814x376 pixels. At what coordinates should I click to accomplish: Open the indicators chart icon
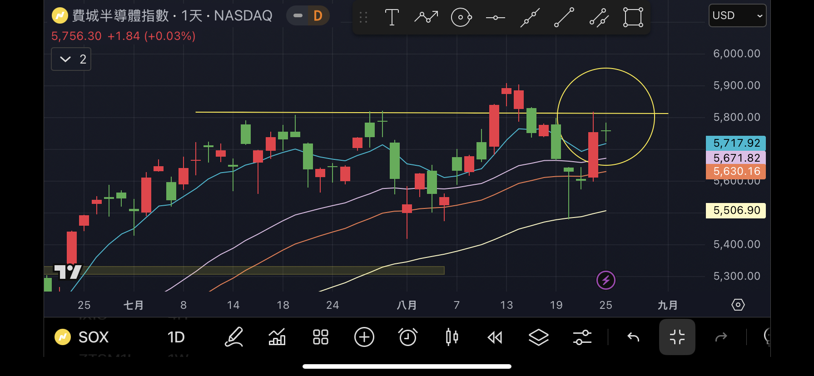pyautogui.click(x=277, y=337)
